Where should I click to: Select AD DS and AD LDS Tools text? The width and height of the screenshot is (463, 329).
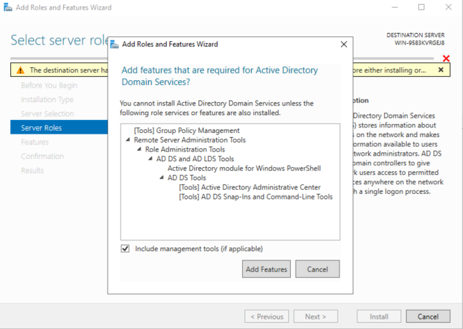[x=195, y=159]
